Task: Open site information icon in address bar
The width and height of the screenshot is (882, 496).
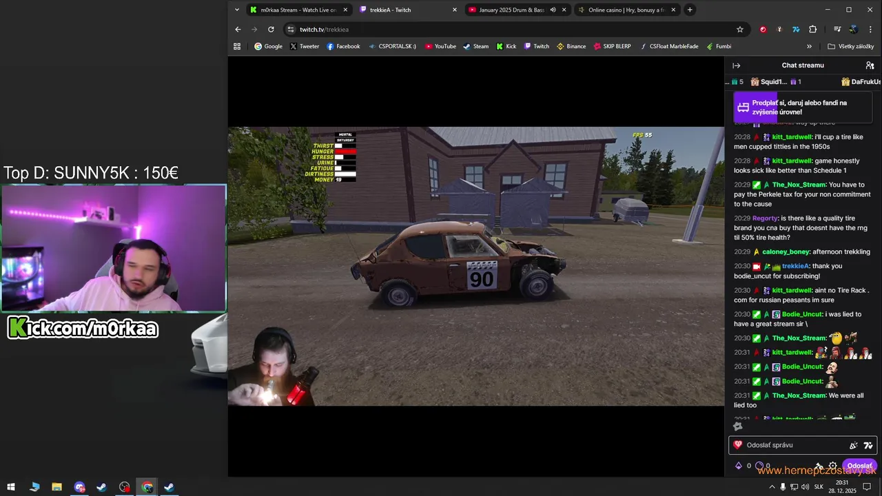Action: pos(291,30)
